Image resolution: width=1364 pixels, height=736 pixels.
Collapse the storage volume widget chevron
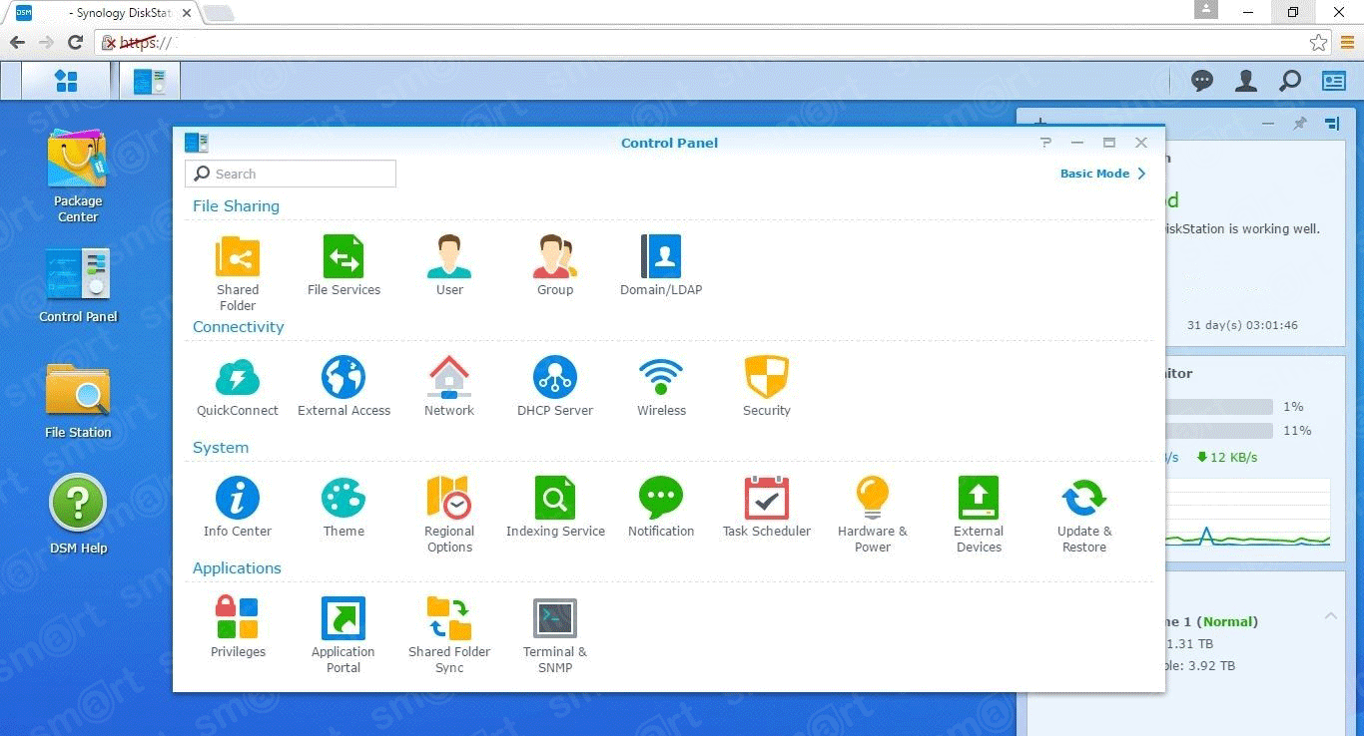point(1331,615)
